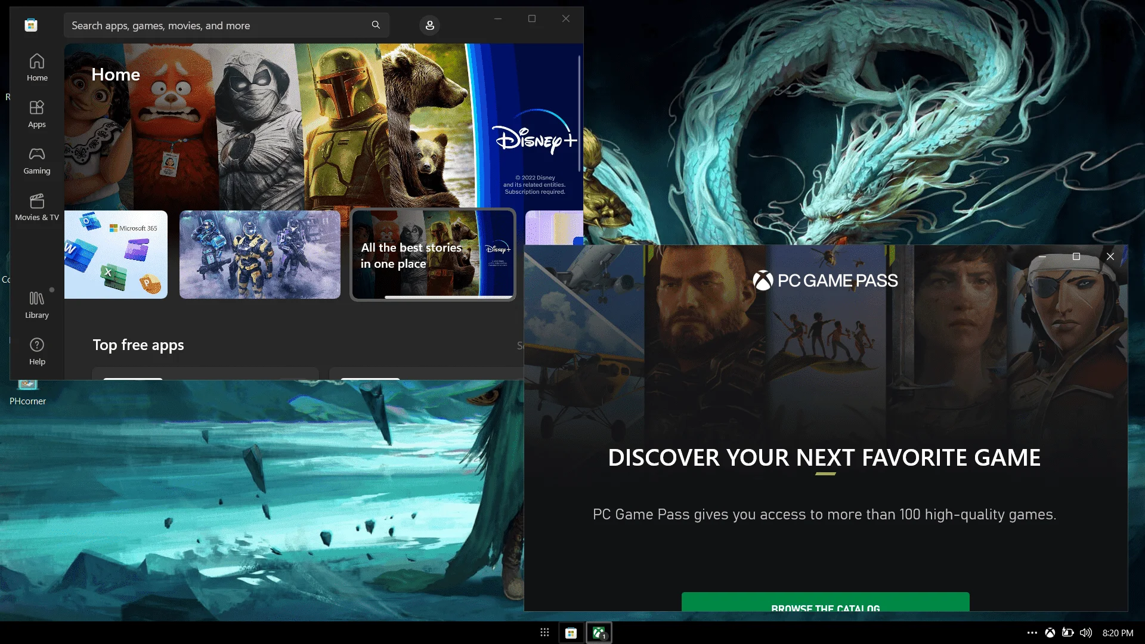Open the All the best stories Disney+ card
The width and height of the screenshot is (1145, 644).
pos(433,255)
